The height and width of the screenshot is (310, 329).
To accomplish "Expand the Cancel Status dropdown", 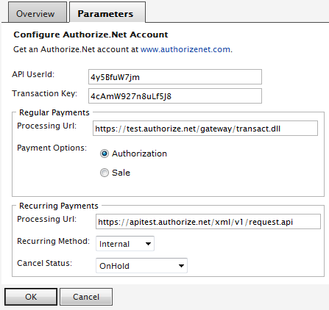I will [x=141, y=266].
